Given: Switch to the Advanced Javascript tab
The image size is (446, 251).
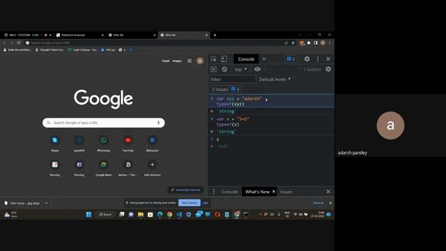Looking at the screenshot, I should (x=79, y=35).
